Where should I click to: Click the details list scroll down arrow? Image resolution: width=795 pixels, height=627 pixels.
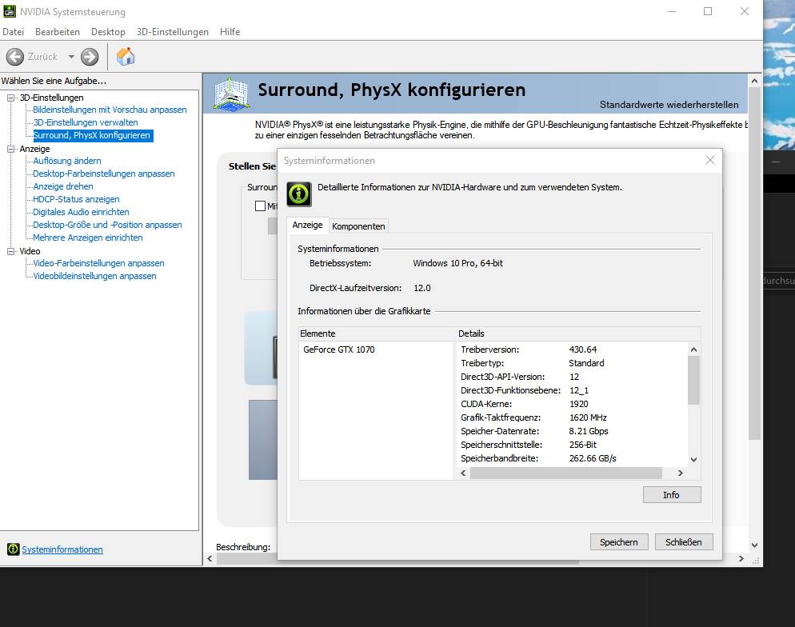point(693,460)
